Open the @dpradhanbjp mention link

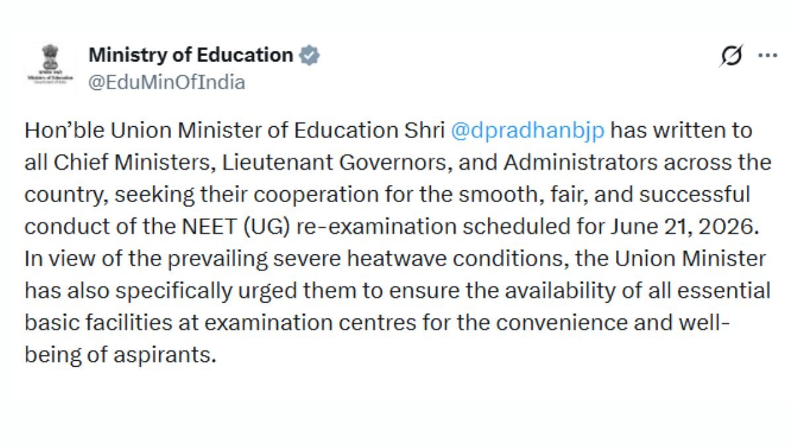[x=527, y=131]
